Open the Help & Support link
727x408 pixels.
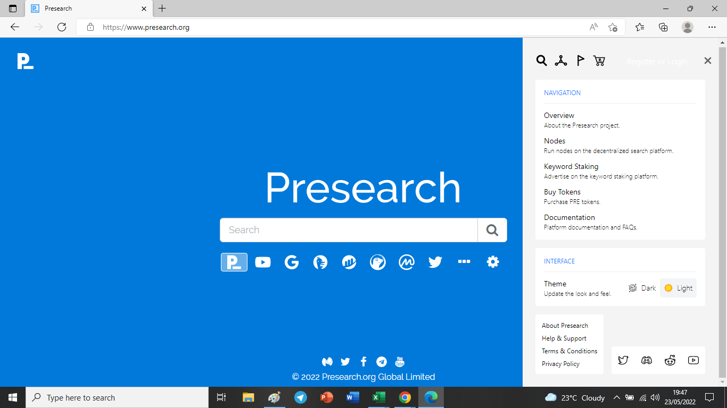pyautogui.click(x=564, y=338)
